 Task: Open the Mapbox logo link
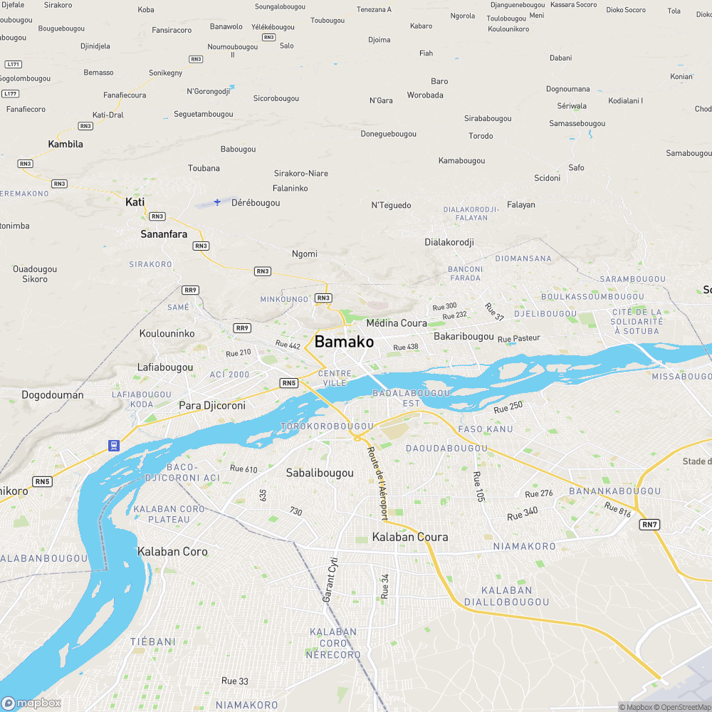coord(31,703)
